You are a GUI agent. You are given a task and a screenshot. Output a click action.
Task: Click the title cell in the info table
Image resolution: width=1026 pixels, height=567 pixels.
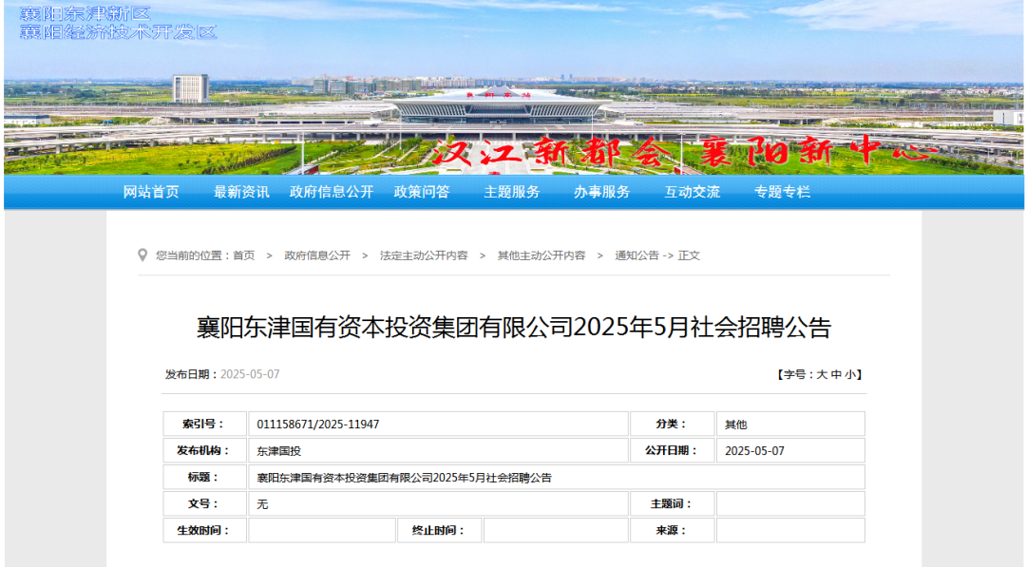click(x=556, y=478)
